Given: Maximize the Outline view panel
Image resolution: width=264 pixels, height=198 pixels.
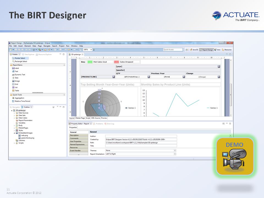Looking at the screenshot, I should [x=64, y=107].
